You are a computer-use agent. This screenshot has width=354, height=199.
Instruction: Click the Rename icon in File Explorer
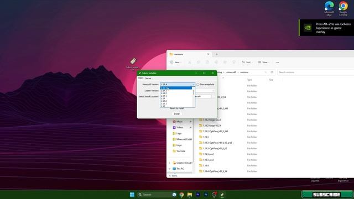[216, 62]
